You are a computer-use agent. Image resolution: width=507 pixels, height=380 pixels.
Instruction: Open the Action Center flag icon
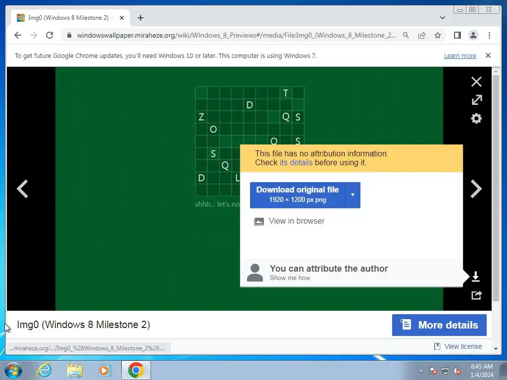point(433,371)
